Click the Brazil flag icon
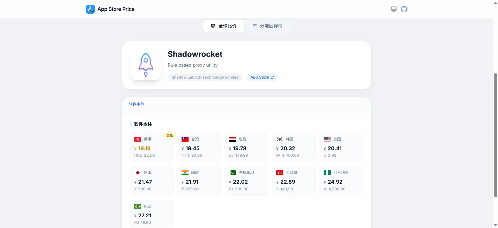The image size is (498, 228). point(138,206)
